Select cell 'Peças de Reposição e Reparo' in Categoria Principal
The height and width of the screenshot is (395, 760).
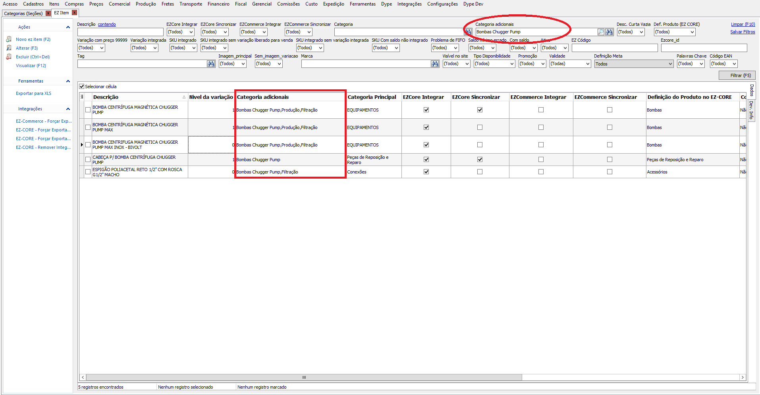click(373, 160)
